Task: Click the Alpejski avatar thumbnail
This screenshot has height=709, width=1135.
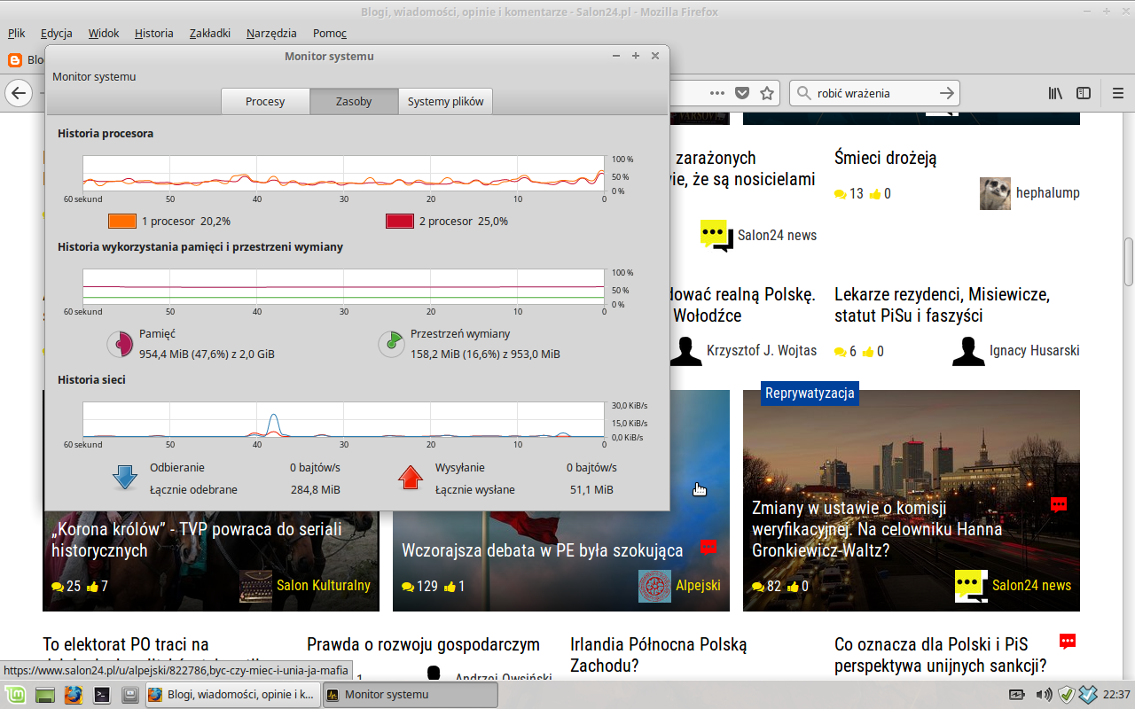Action: [x=654, y=586]
